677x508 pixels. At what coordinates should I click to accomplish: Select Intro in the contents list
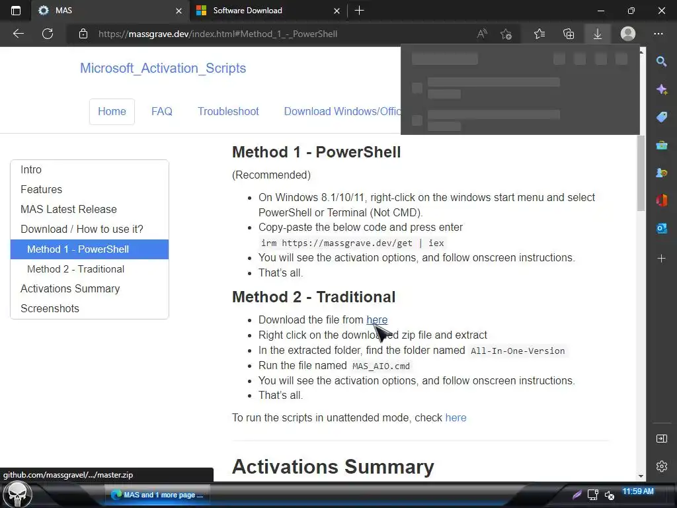click(x=89, y=170)
